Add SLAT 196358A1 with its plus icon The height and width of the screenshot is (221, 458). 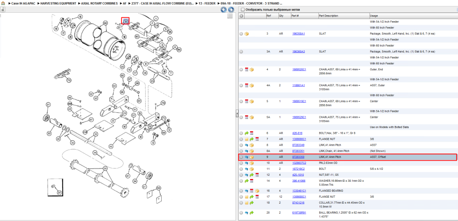(x=241, y=34)
